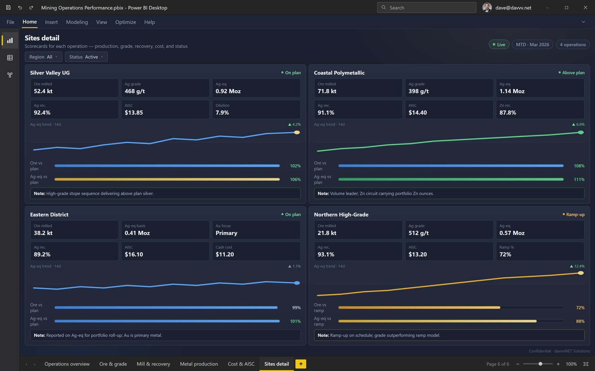This screenshot has height=371, width=595.
Task: Click the 512 g/t Ag grade value
Action: click(x=419, y=233)
